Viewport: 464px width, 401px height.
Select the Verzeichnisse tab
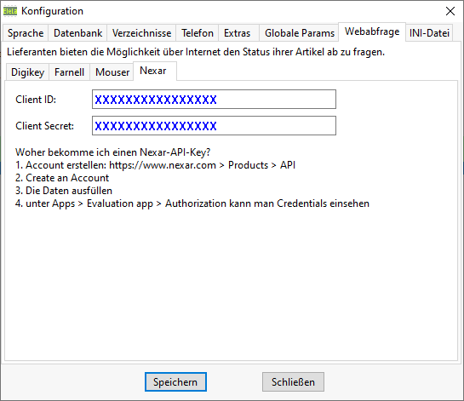tap(141, 33)
